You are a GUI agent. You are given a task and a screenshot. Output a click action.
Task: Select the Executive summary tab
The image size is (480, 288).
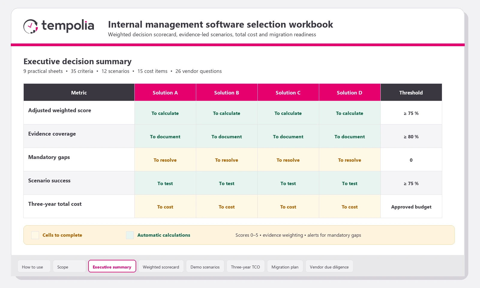pyautogui.click(x=112, y=266)
